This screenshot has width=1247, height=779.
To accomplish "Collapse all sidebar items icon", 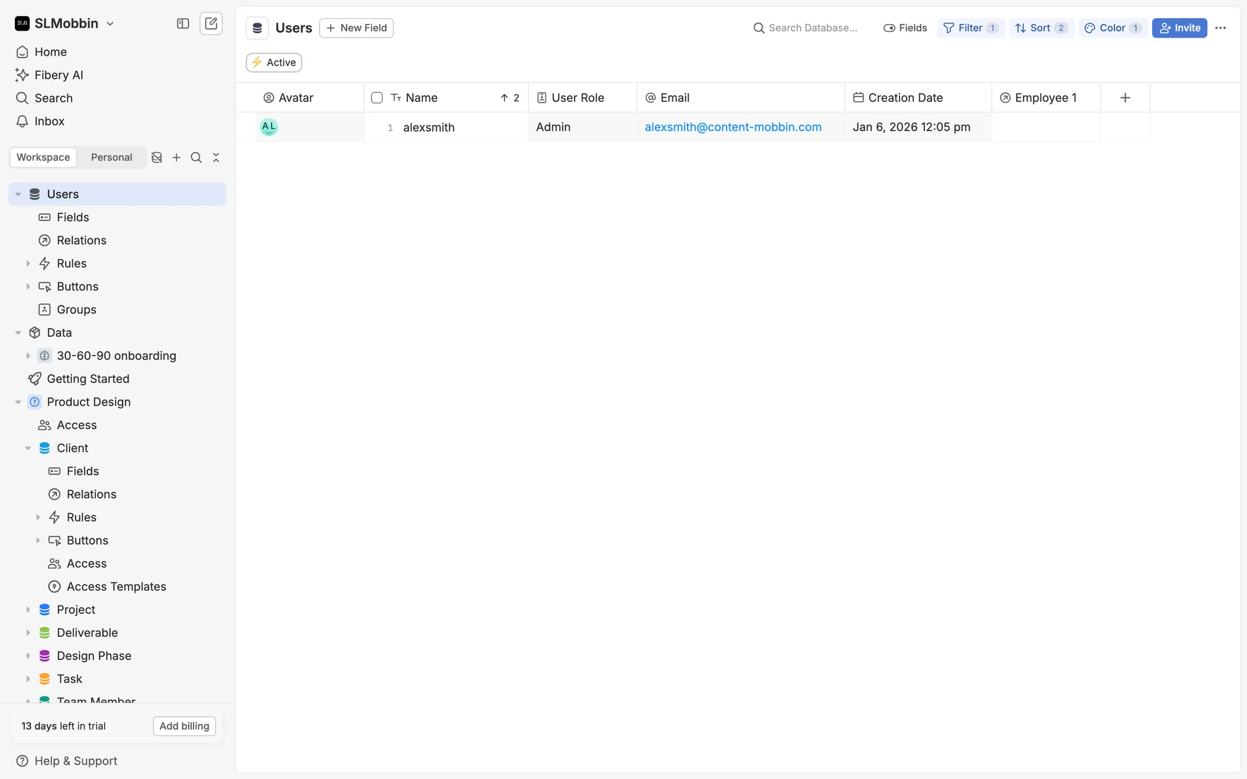I will click(x=216, y=158).
